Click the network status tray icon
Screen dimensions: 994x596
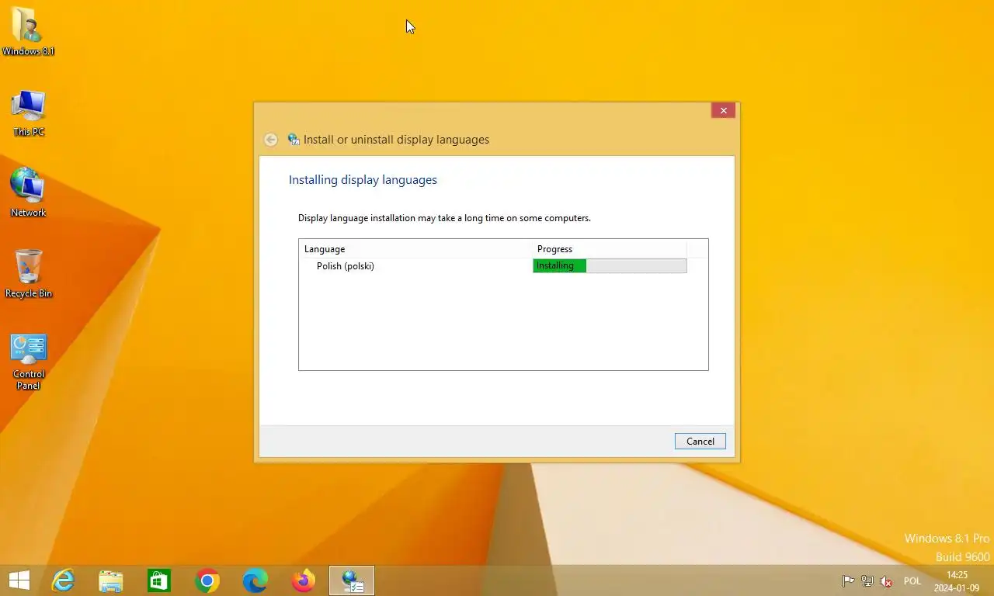867,581
